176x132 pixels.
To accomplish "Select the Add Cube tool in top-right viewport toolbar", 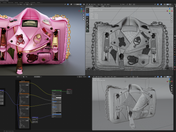I will (87, 31).
